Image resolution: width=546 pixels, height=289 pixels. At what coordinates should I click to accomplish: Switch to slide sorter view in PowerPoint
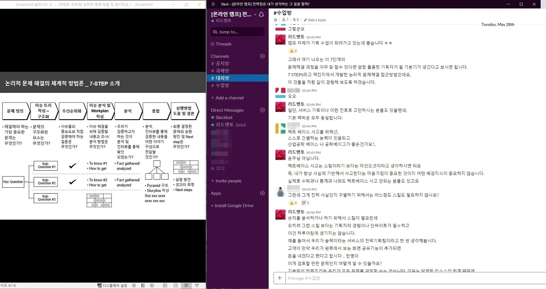tap(175, 285)
